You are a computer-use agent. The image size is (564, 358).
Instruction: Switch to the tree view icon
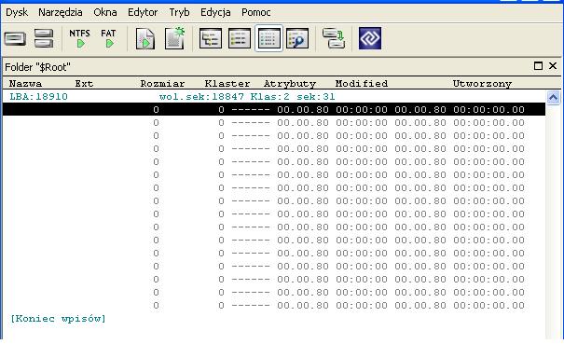[x=211, y=38]
